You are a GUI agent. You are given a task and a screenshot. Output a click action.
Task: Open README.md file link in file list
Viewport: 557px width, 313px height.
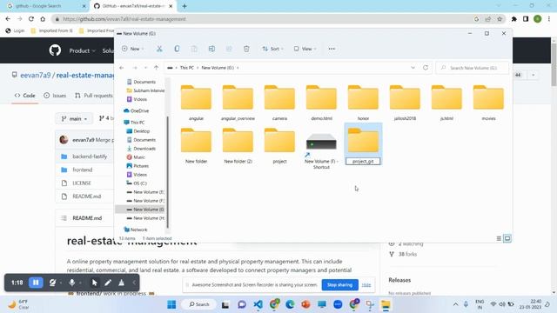click(x=87, y=196)
